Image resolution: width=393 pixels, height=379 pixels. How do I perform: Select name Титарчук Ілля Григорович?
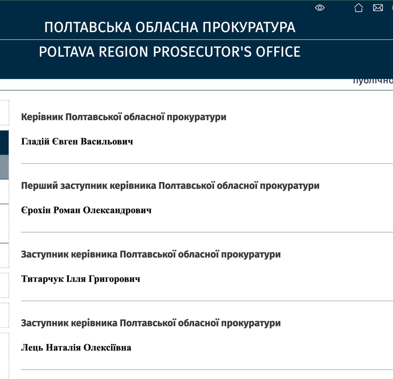(x=80, y=279)
